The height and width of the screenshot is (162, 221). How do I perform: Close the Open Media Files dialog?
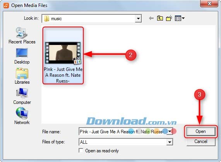[209, 3]
